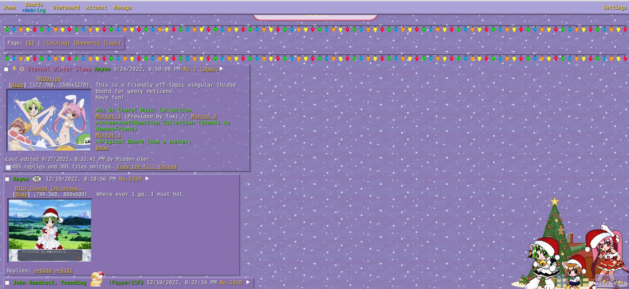Open post menu arrow for post No.5339
This screenshot has width=629, height=289.
click(x=147, y=178)
